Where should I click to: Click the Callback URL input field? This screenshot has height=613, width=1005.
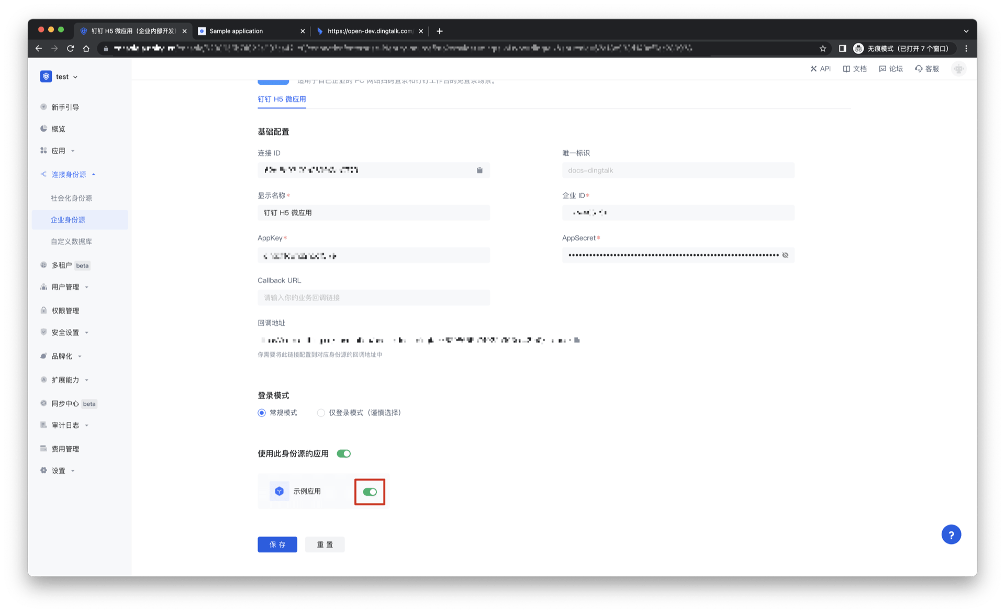373,298
